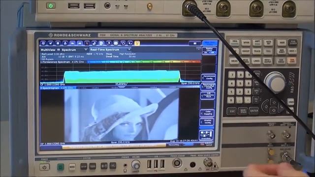Close the Real-Time Spectrum channel tab
The width and height of the screenshot is (315, 177).
[129, 49]
